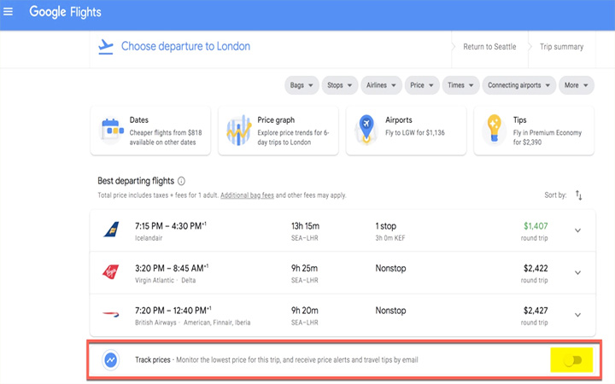Click the British Airways airline logo
The image size is (615, 384).
pyautogui.click(x=111, y=314)
